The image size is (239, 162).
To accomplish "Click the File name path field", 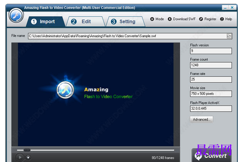I will pos(130,36).
